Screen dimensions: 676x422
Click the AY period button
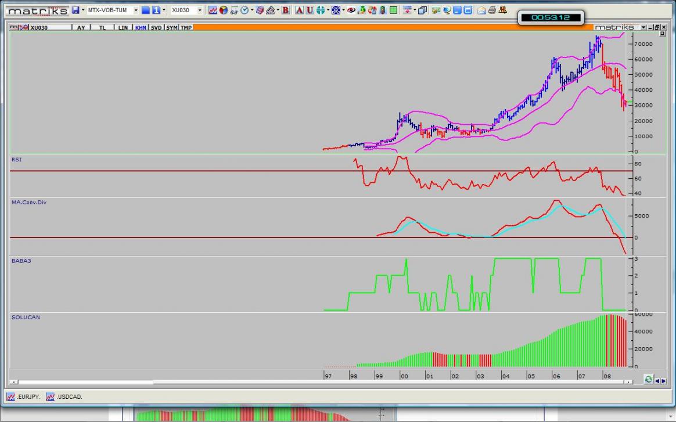click(x=81, y=27)
